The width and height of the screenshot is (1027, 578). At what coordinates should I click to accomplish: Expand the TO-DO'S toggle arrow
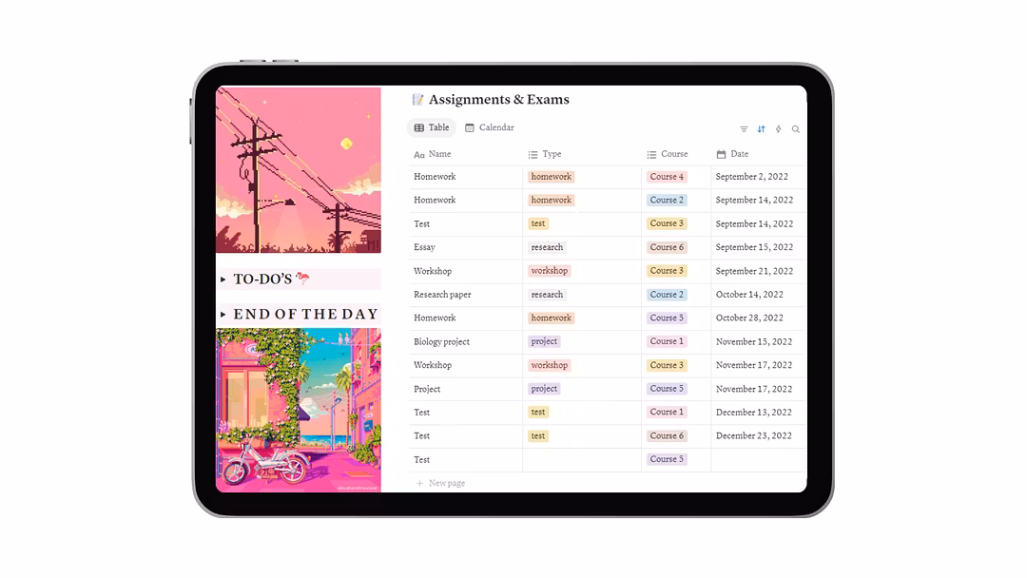[223, 279]
